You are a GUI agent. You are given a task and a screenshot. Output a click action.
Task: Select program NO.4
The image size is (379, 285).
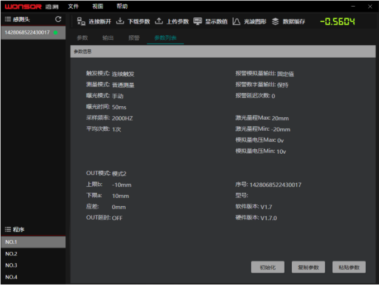tap(33, 277)
